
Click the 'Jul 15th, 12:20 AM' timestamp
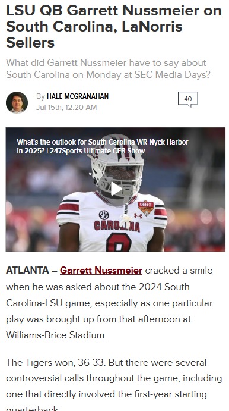pos(66,108)
